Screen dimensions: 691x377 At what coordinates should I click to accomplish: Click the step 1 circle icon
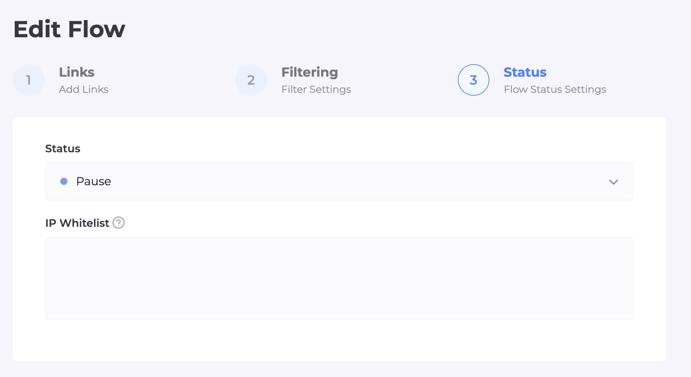[x=29, y=80]
